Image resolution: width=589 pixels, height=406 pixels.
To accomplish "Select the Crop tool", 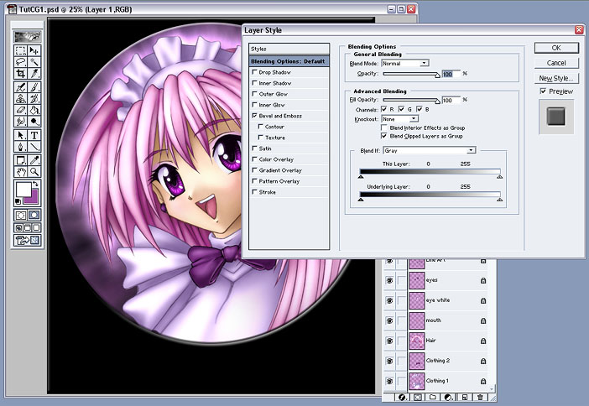I will [20, 73].
